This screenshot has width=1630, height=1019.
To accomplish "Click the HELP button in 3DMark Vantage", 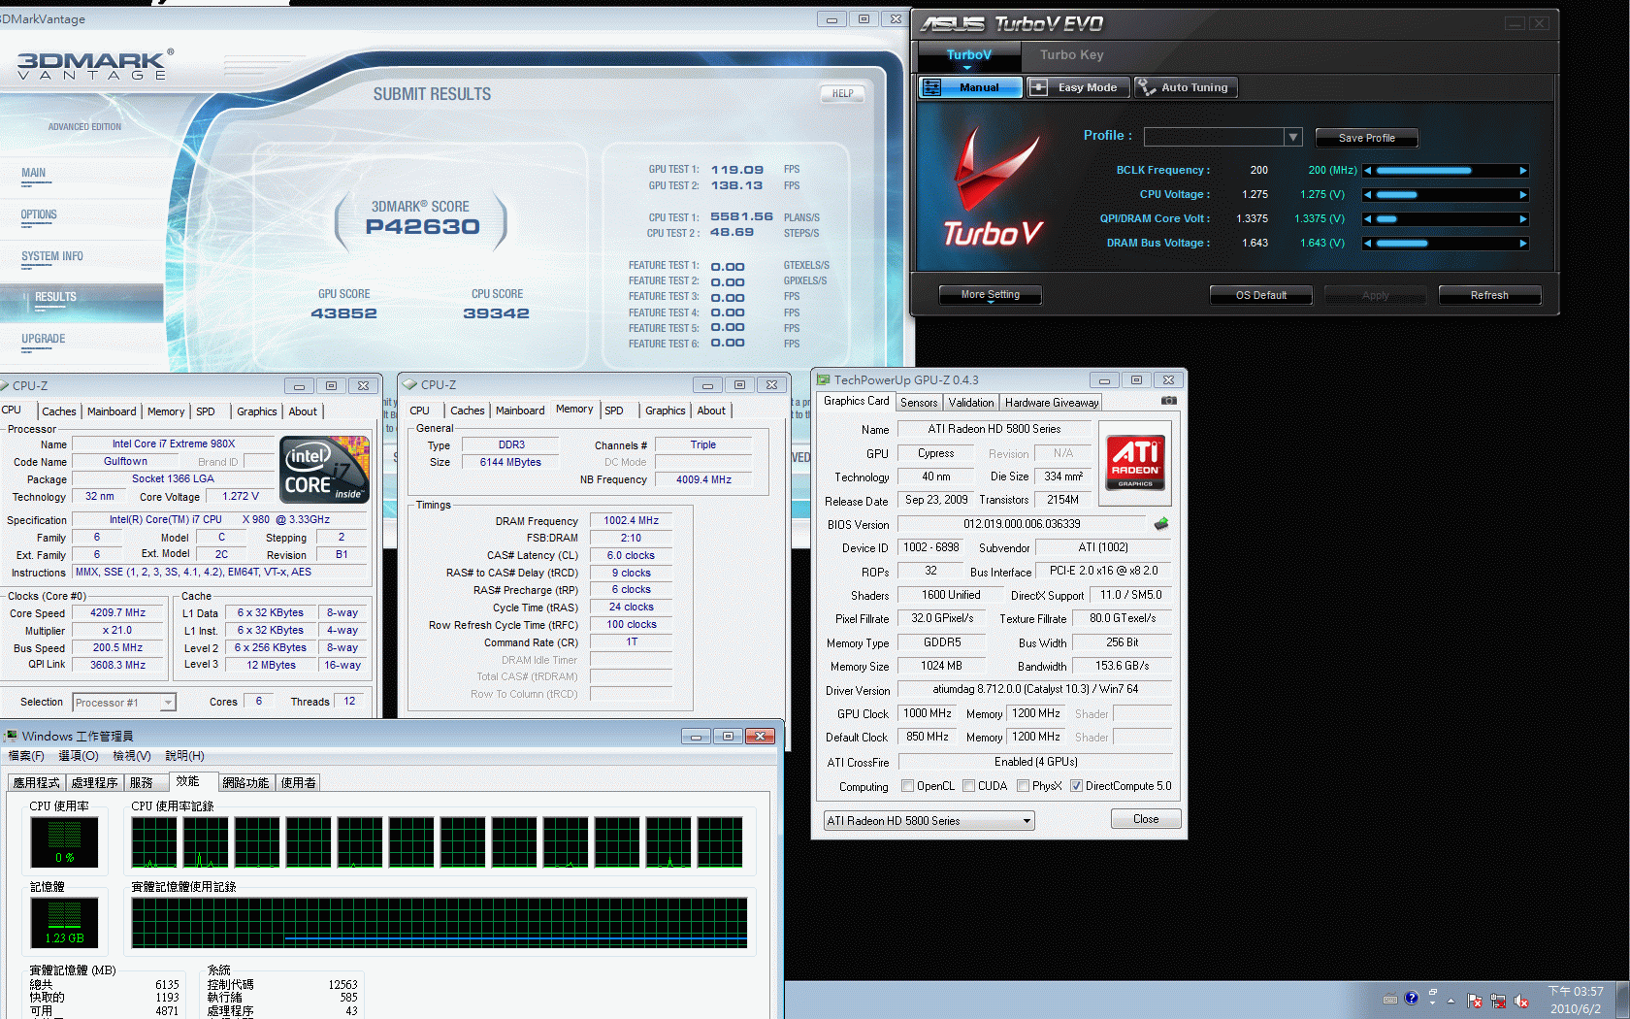I will [842, 94].
